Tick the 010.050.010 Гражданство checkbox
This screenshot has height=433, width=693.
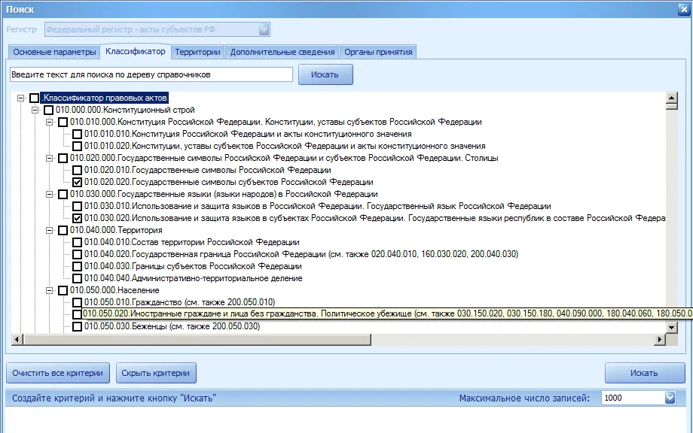[78, 302]
